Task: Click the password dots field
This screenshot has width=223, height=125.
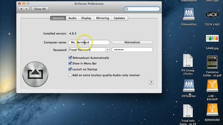Action: (x=132, y=50)
